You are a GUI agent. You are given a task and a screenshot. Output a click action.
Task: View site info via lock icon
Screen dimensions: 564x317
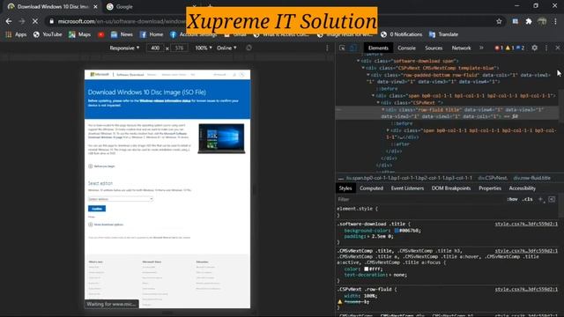[51, 21]
